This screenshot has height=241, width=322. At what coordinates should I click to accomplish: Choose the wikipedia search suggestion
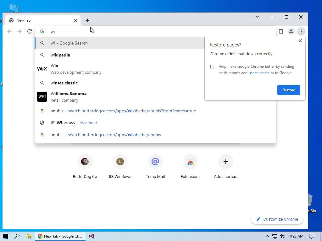pos(119,55)
